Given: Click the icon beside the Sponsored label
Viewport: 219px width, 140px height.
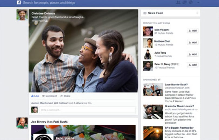Looking at the screenshot, I should click(159, 80).
